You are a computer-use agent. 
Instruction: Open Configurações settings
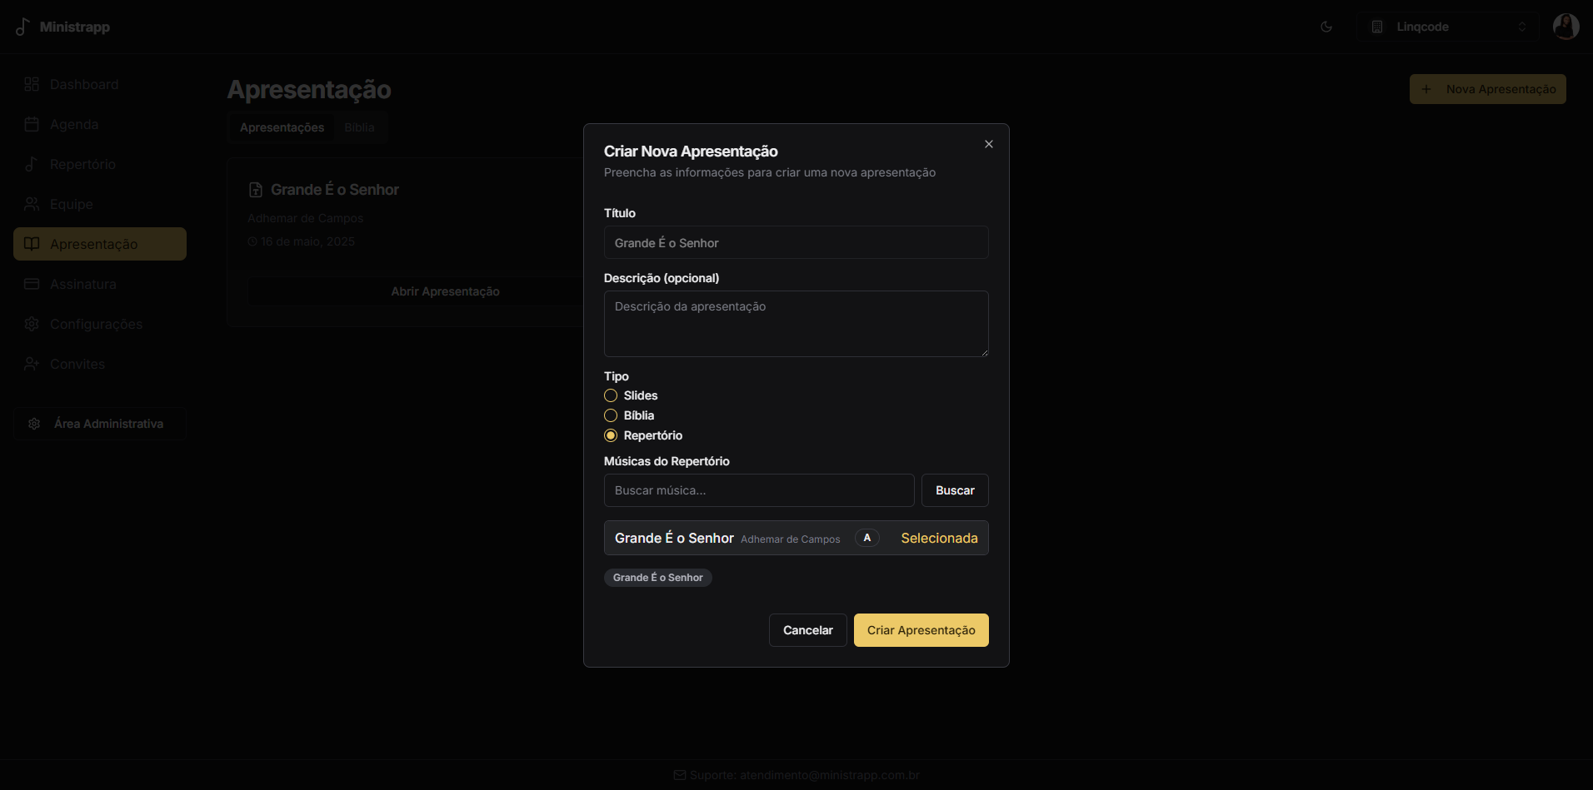coord(96,324)
